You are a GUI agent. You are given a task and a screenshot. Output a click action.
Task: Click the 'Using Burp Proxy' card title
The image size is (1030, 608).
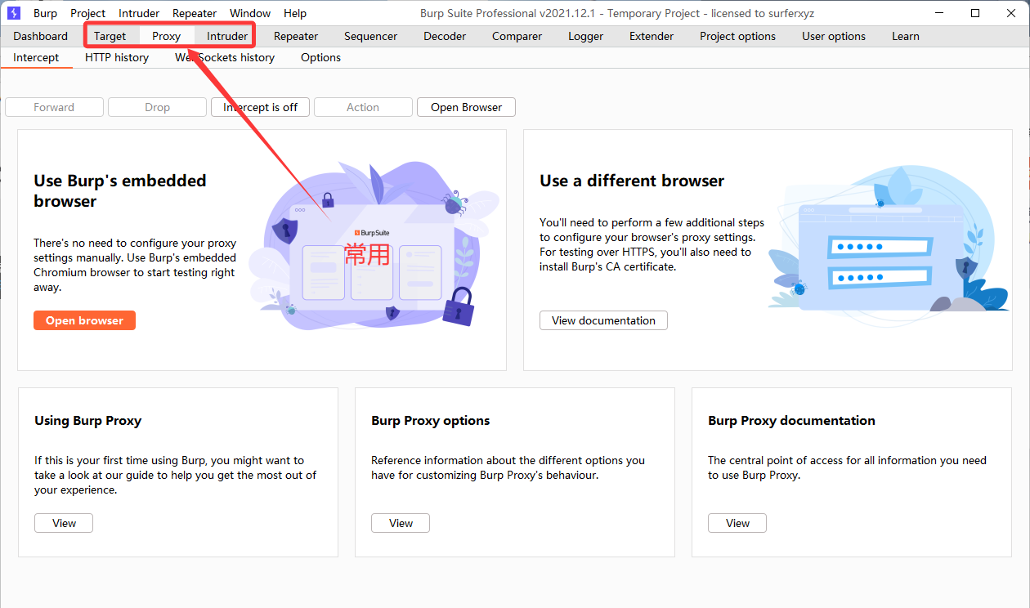click(87, 421)
